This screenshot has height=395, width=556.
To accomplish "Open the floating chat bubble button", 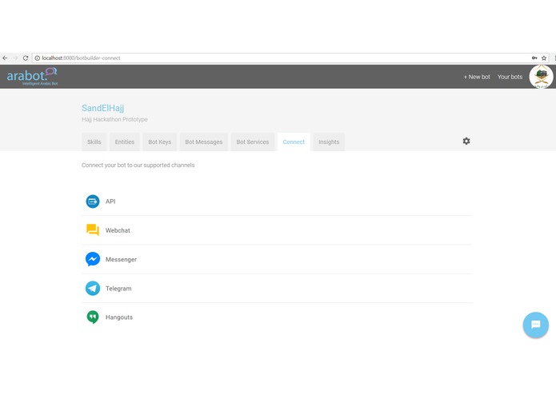I will [x=535, y=325].
